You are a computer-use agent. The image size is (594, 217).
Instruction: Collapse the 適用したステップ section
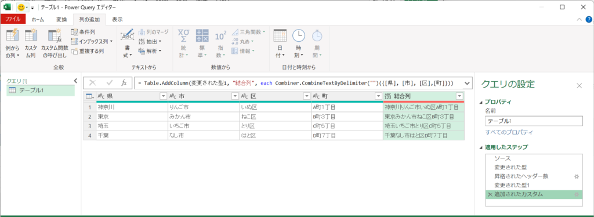coord(481,147)
